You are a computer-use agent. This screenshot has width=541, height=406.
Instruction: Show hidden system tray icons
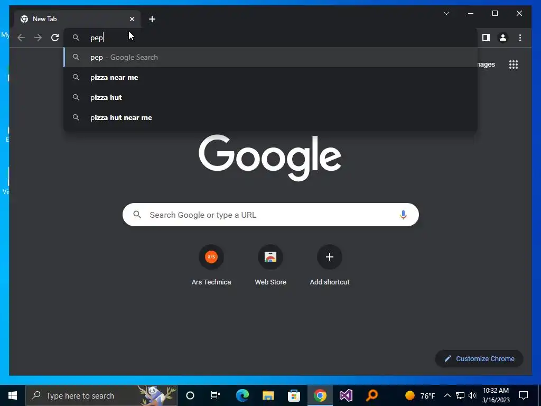[447, 395]
